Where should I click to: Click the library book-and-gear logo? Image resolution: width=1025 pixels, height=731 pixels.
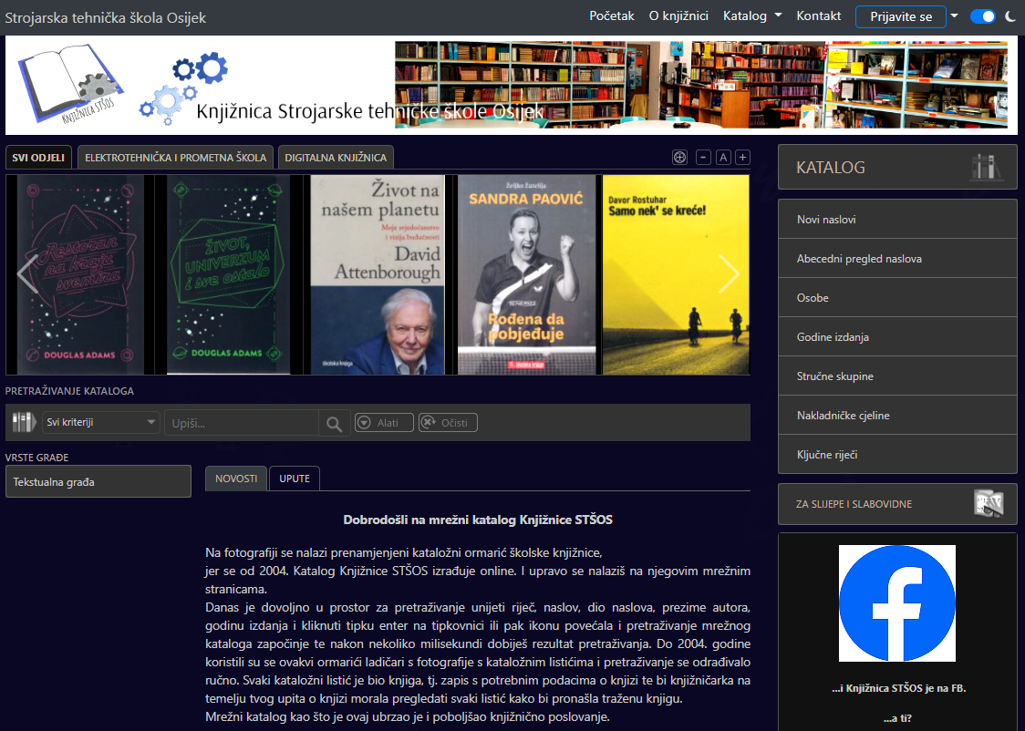point(70,84)
